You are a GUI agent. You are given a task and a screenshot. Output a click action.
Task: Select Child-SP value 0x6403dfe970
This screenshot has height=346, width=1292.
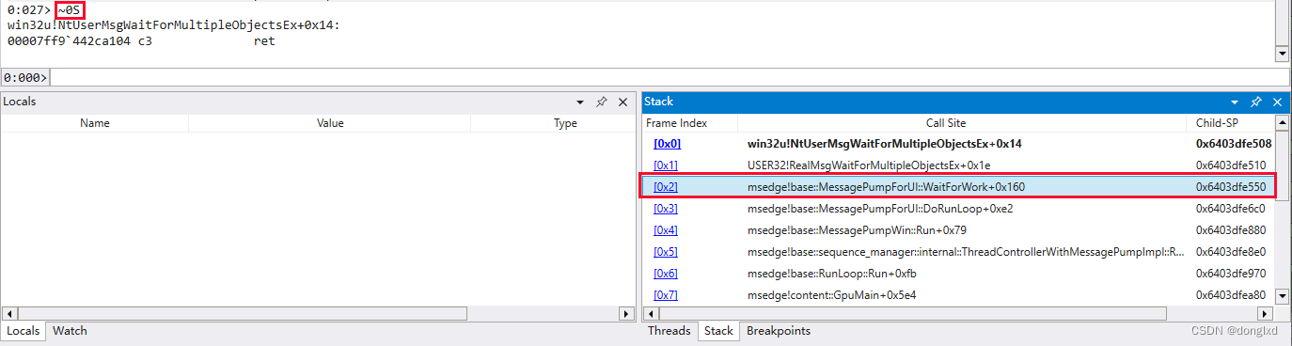[x=1230, y=274]
